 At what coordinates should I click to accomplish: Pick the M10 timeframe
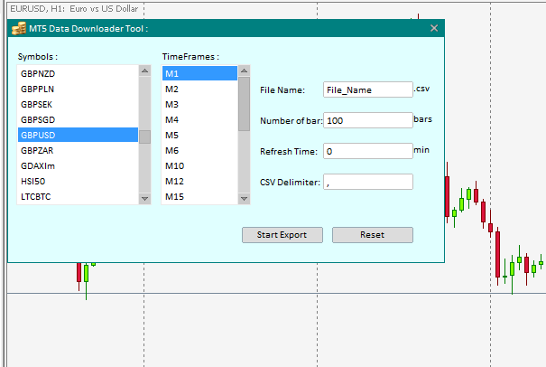click(199, 165)
